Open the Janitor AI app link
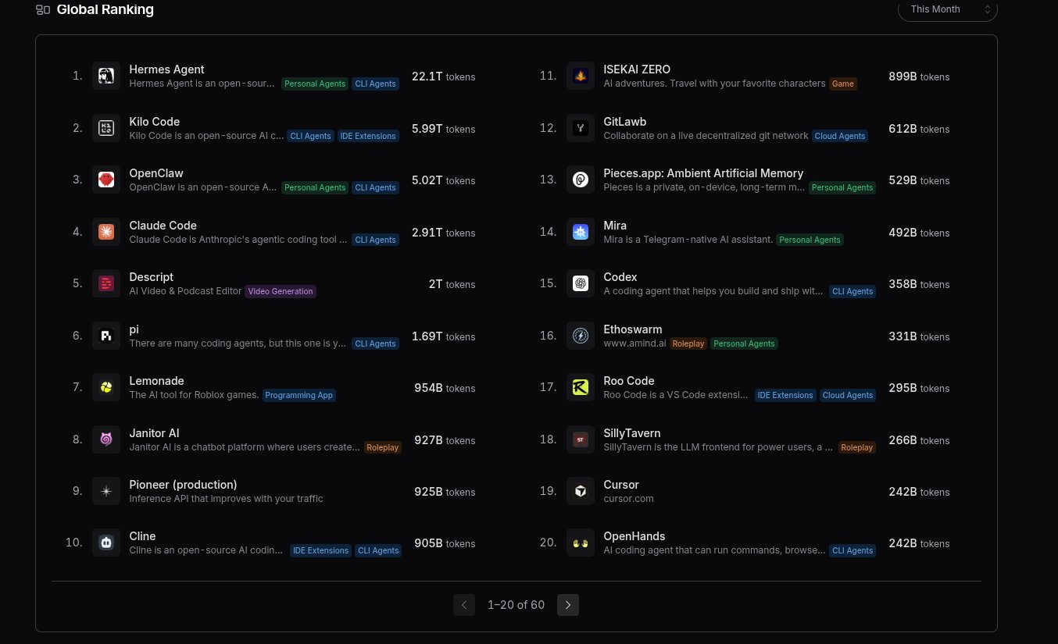Screen dimensions: 1058x644 [x=154, y=433]
